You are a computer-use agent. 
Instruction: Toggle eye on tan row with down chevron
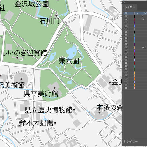pyautogui.click(x=126, y=47)
